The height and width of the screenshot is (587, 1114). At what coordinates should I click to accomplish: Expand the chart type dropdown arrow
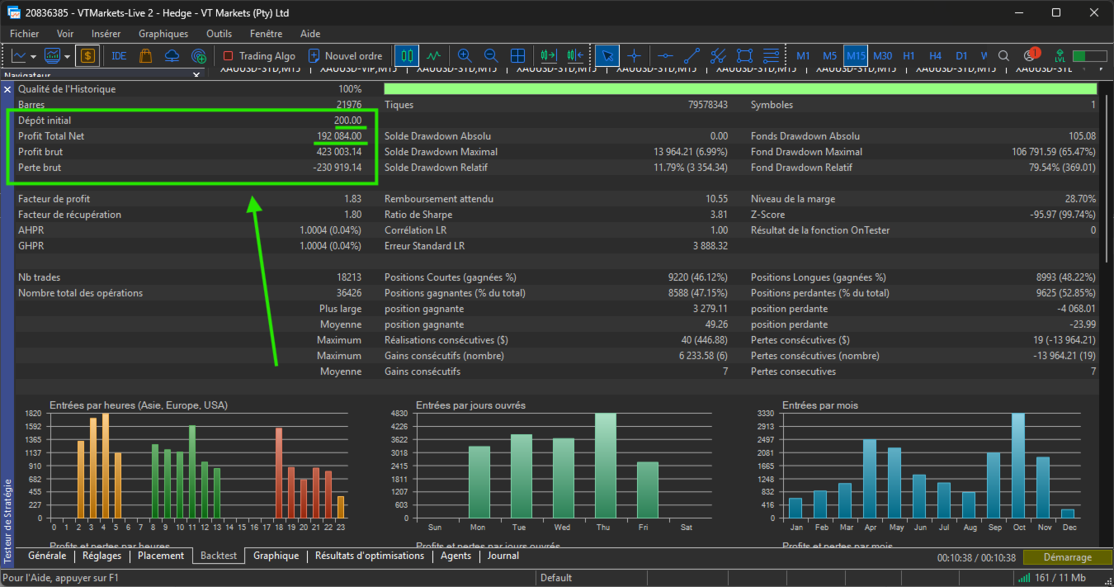tap(33, 56)
